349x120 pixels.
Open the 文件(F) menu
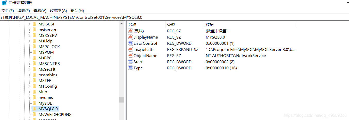tap(8, 11)
